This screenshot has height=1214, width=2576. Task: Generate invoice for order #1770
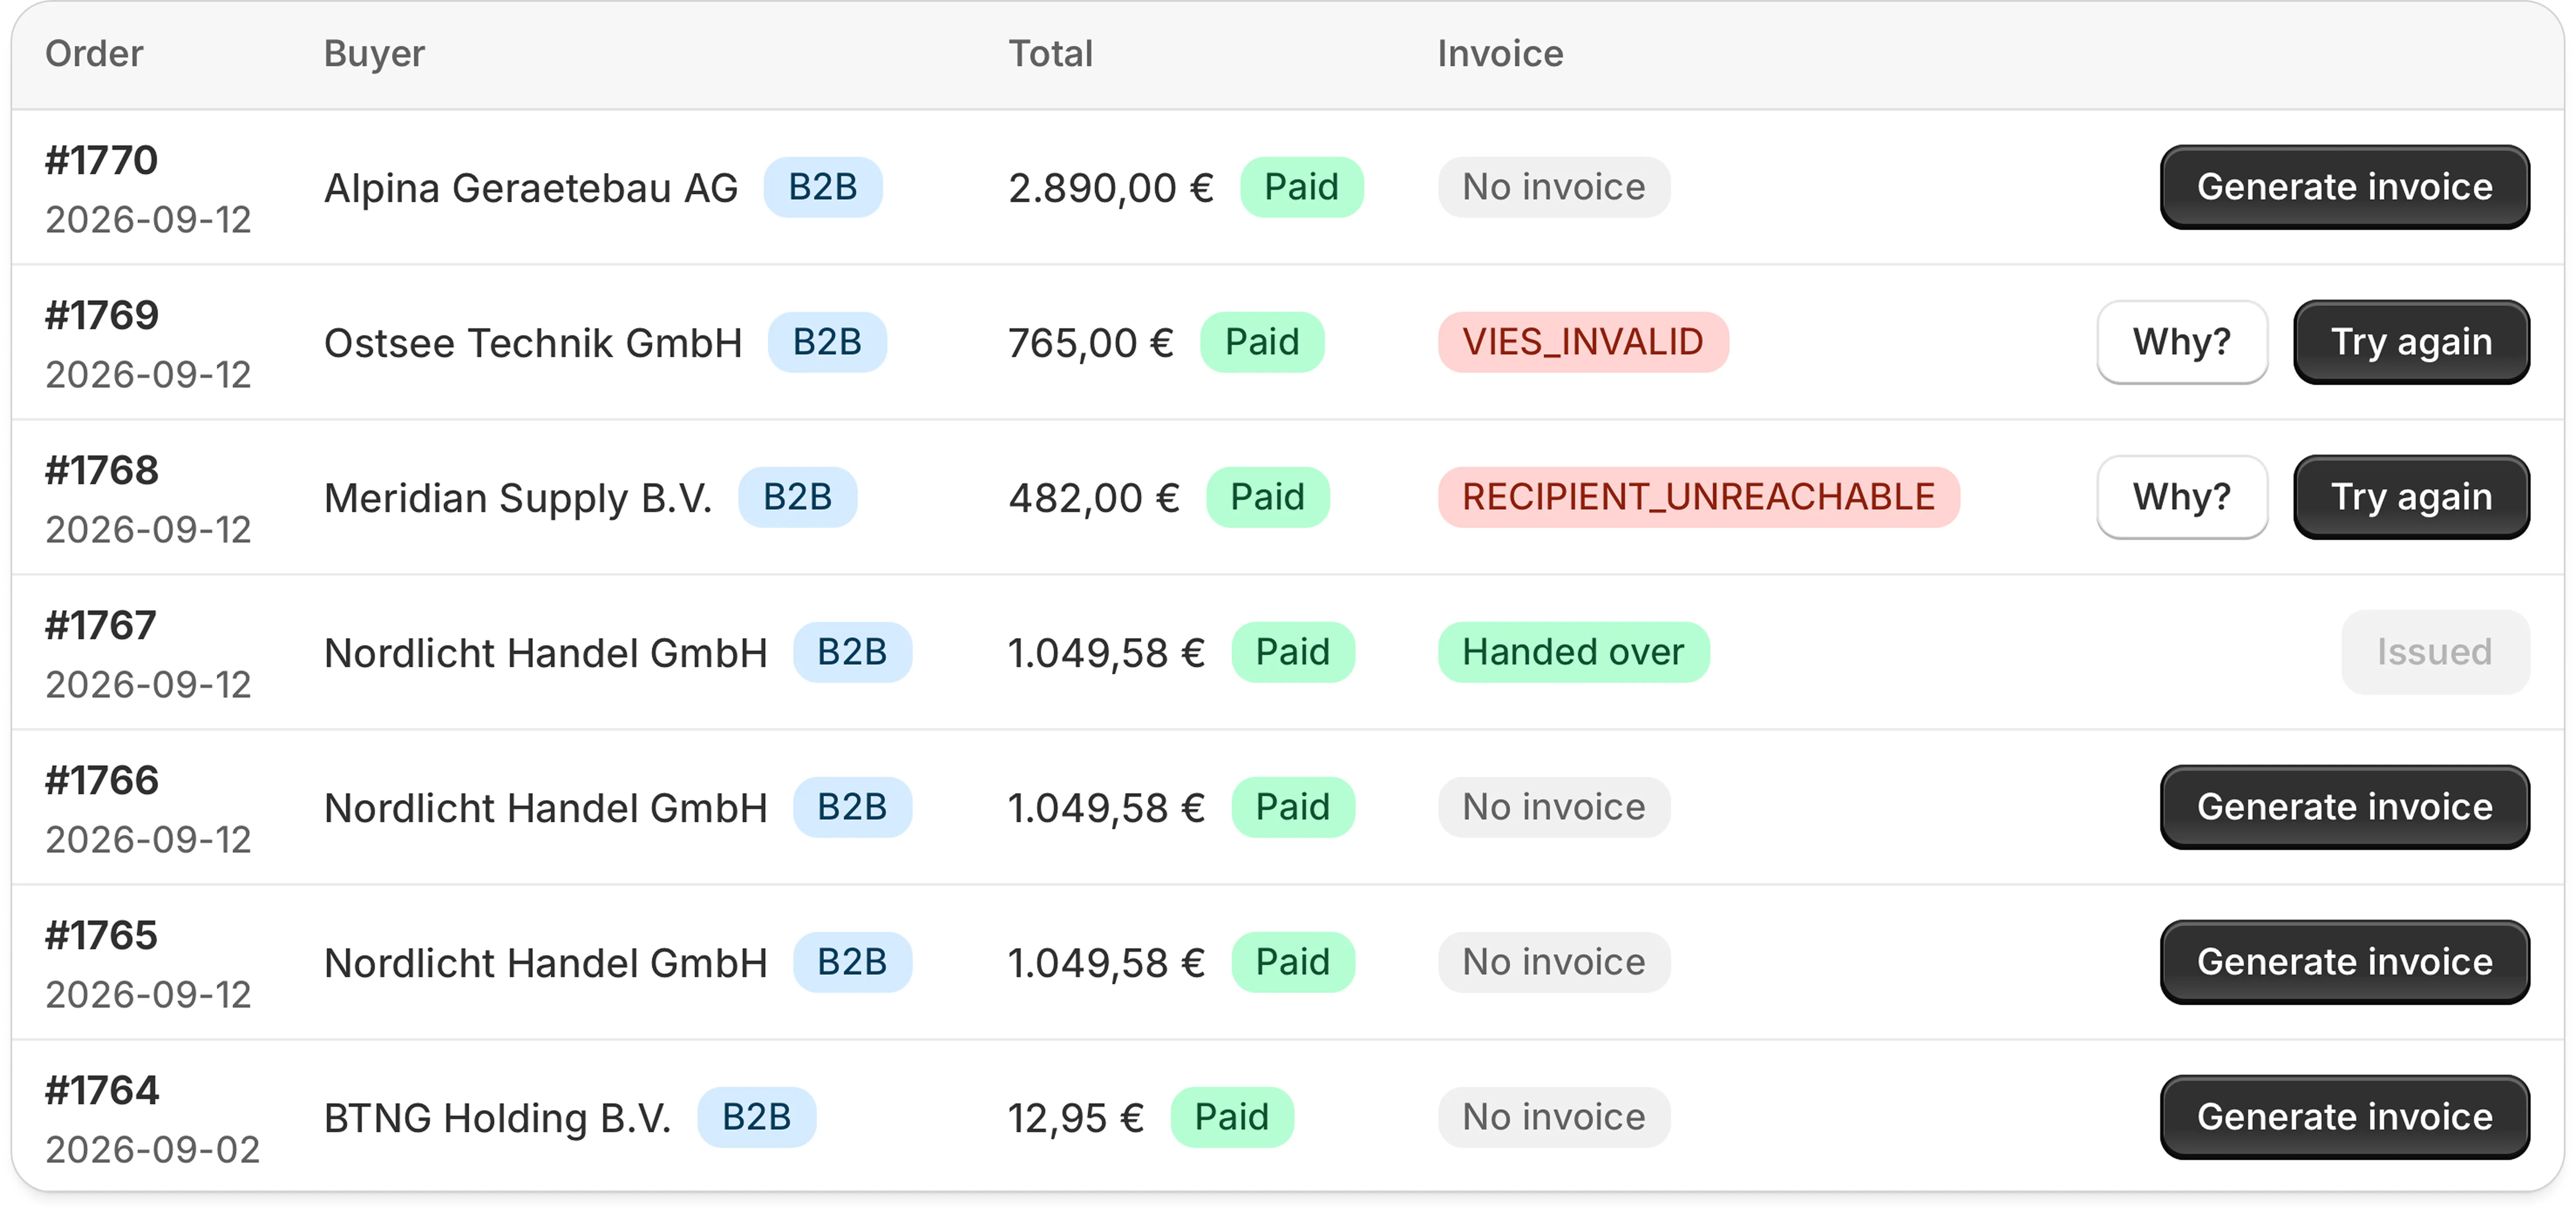[x=2344, y=187]
